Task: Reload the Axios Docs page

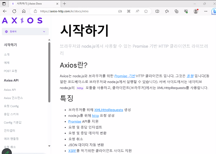Action: point(14,11)
